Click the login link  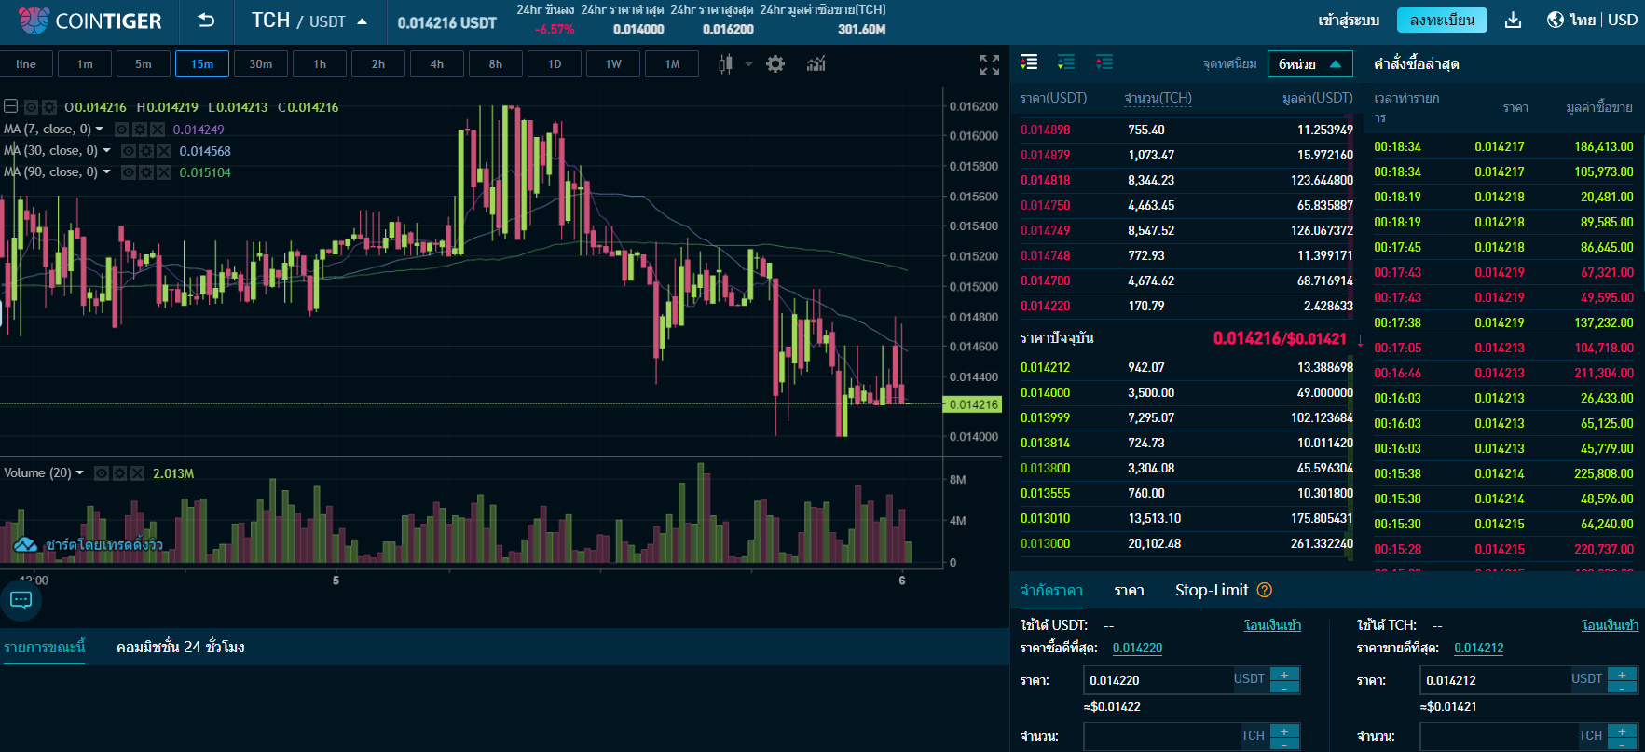1349,20
